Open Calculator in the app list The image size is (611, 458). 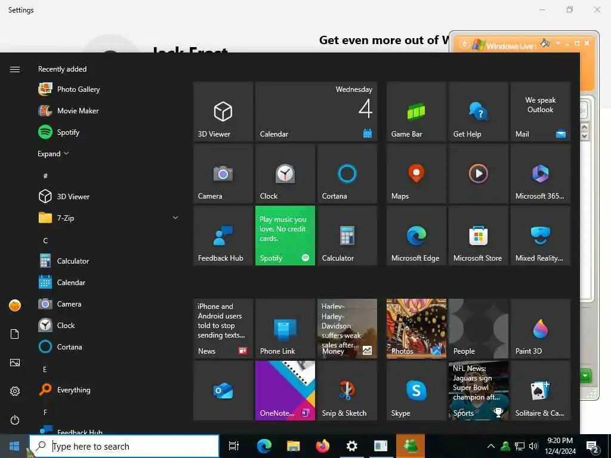109,261
